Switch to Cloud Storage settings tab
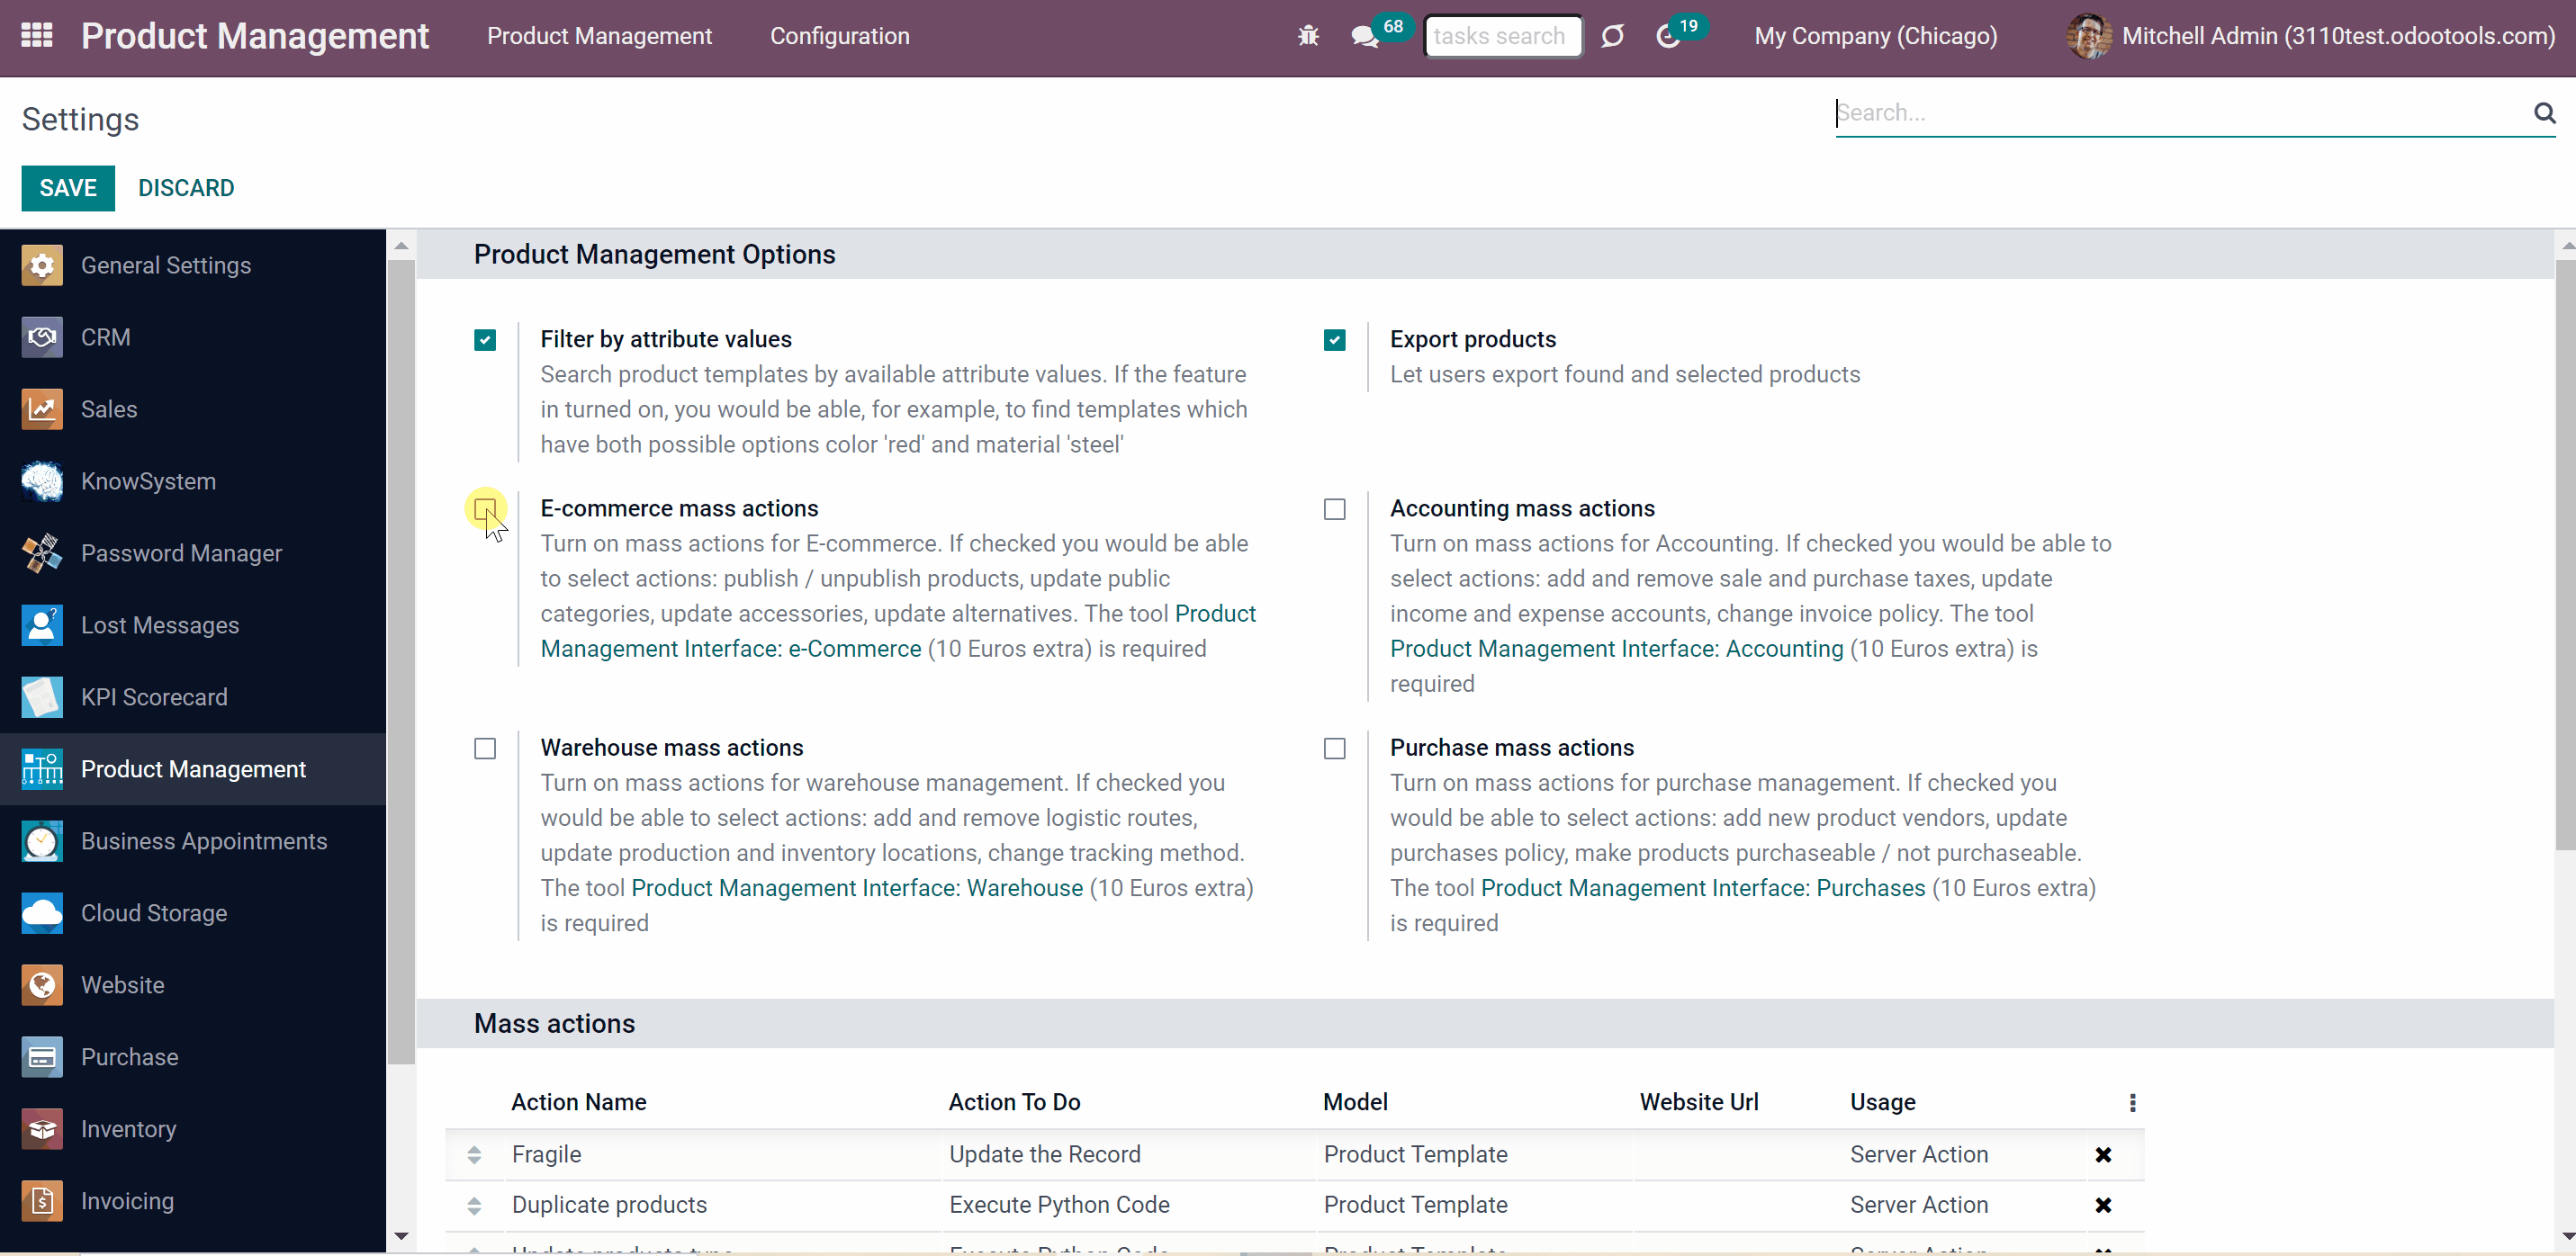2576x1256 pixels. tap(154, 913)
